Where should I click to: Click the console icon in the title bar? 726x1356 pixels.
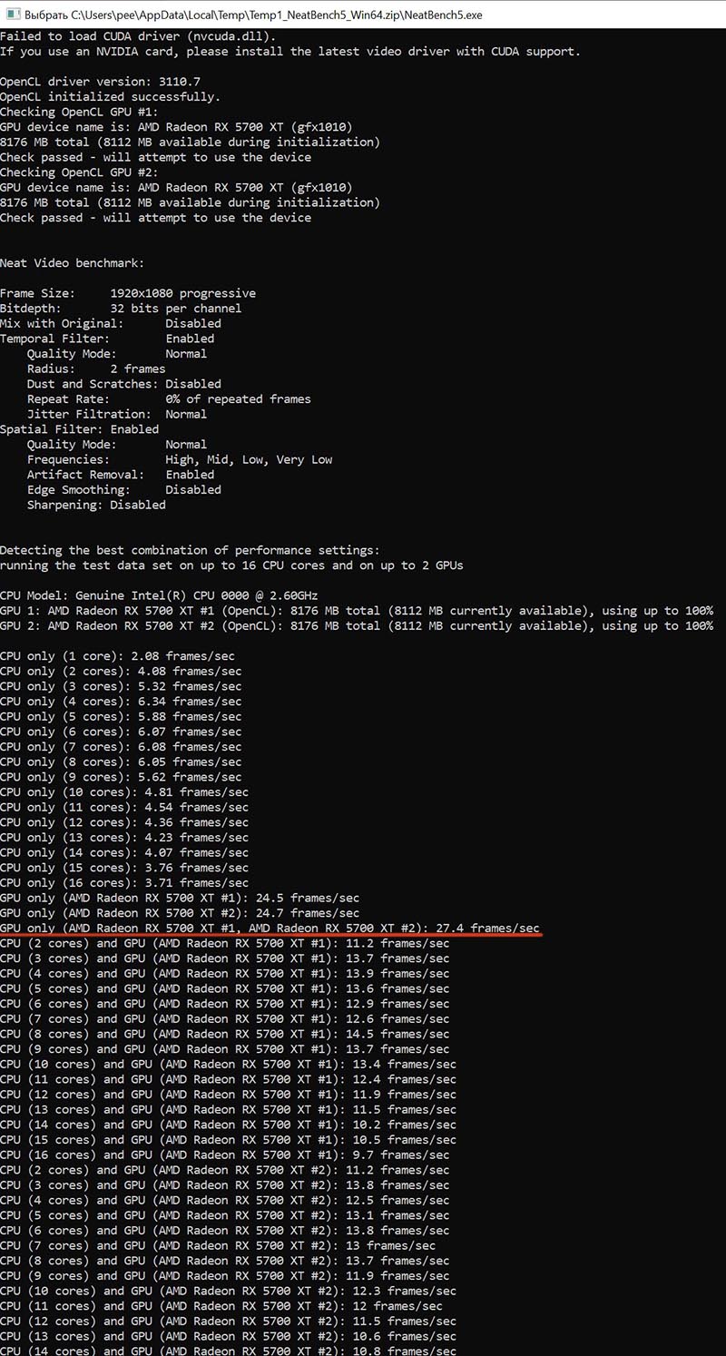tap(12, 15)
